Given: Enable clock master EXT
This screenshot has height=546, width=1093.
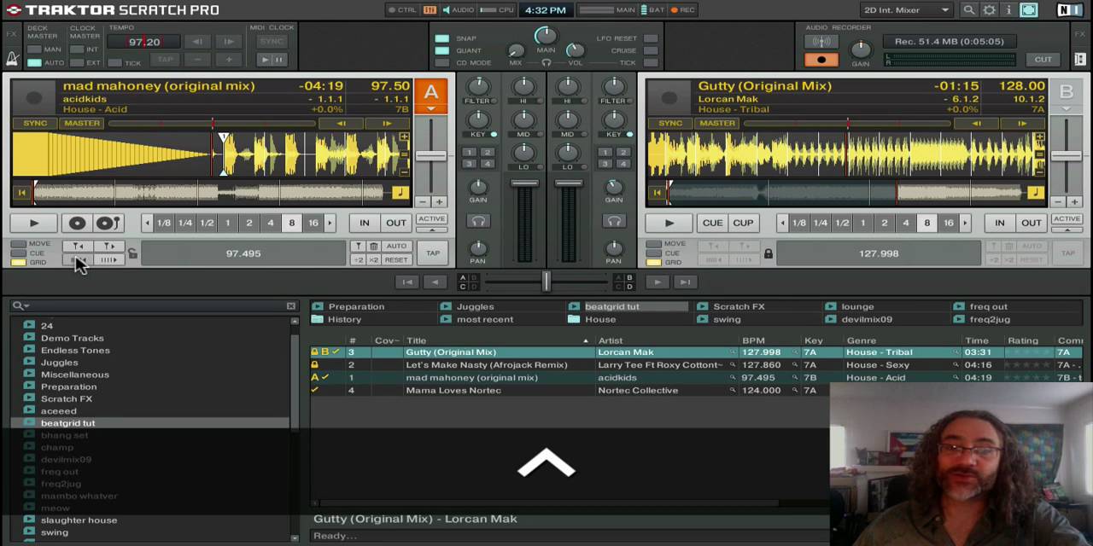Looking at the screenshot, I should click(x=77, y=63).
